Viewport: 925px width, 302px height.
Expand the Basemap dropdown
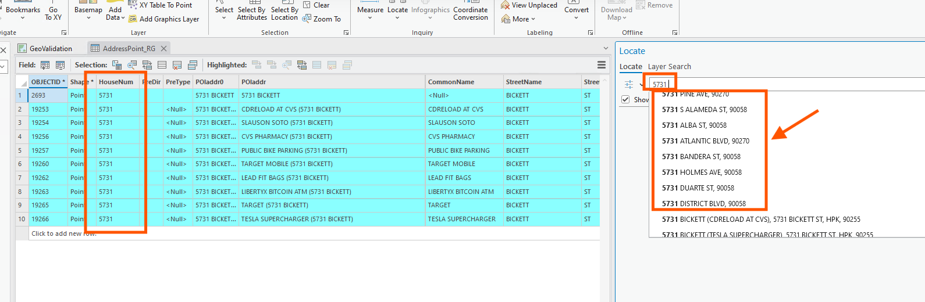tap(88, 18)
